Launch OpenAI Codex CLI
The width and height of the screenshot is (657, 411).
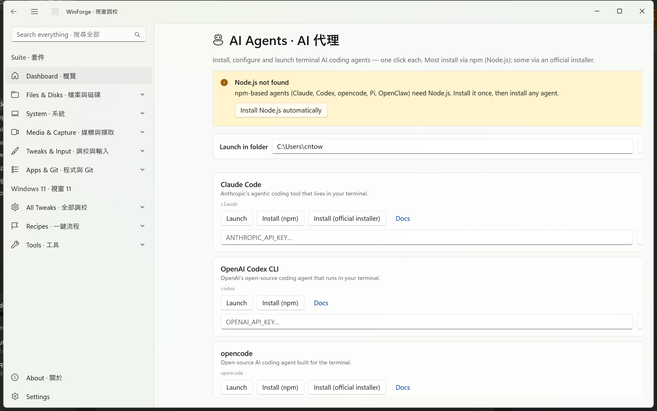point(237,303)
